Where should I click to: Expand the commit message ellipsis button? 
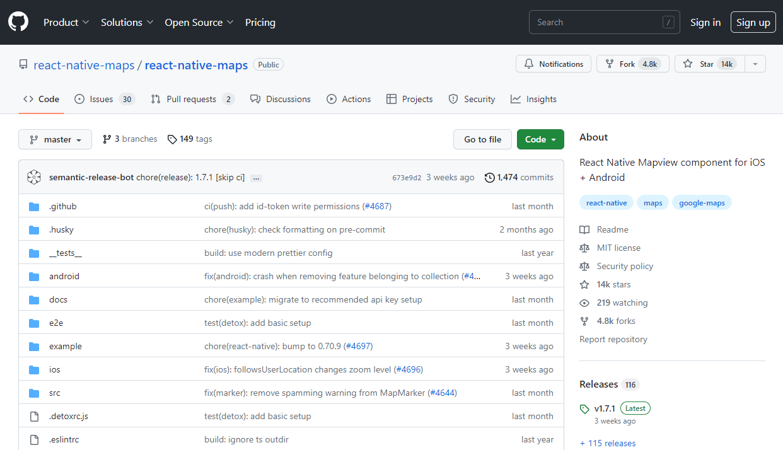click(256, 178)
